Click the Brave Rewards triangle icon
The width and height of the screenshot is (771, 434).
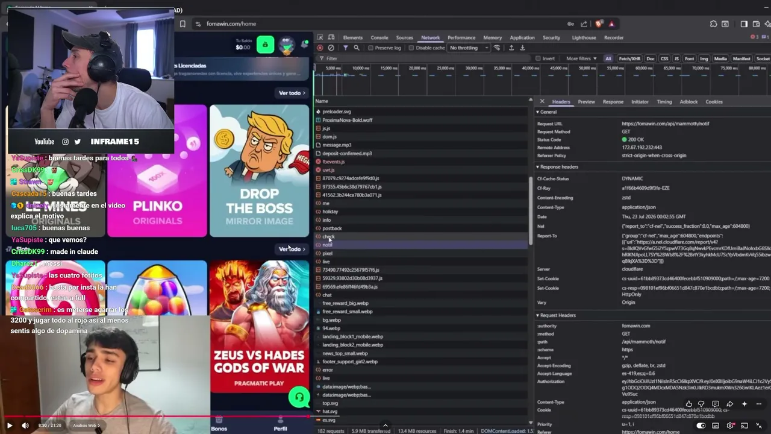point(611,24)
